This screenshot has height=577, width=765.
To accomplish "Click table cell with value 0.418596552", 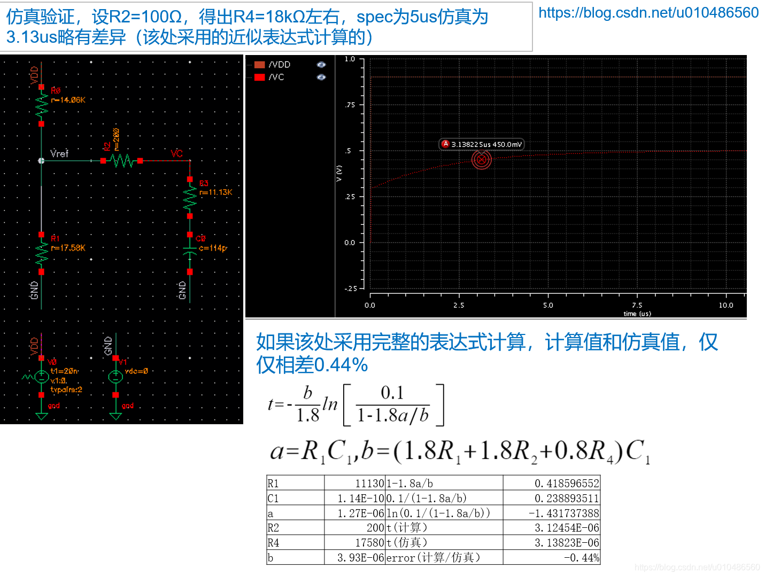I will click(x=552, y=483).
